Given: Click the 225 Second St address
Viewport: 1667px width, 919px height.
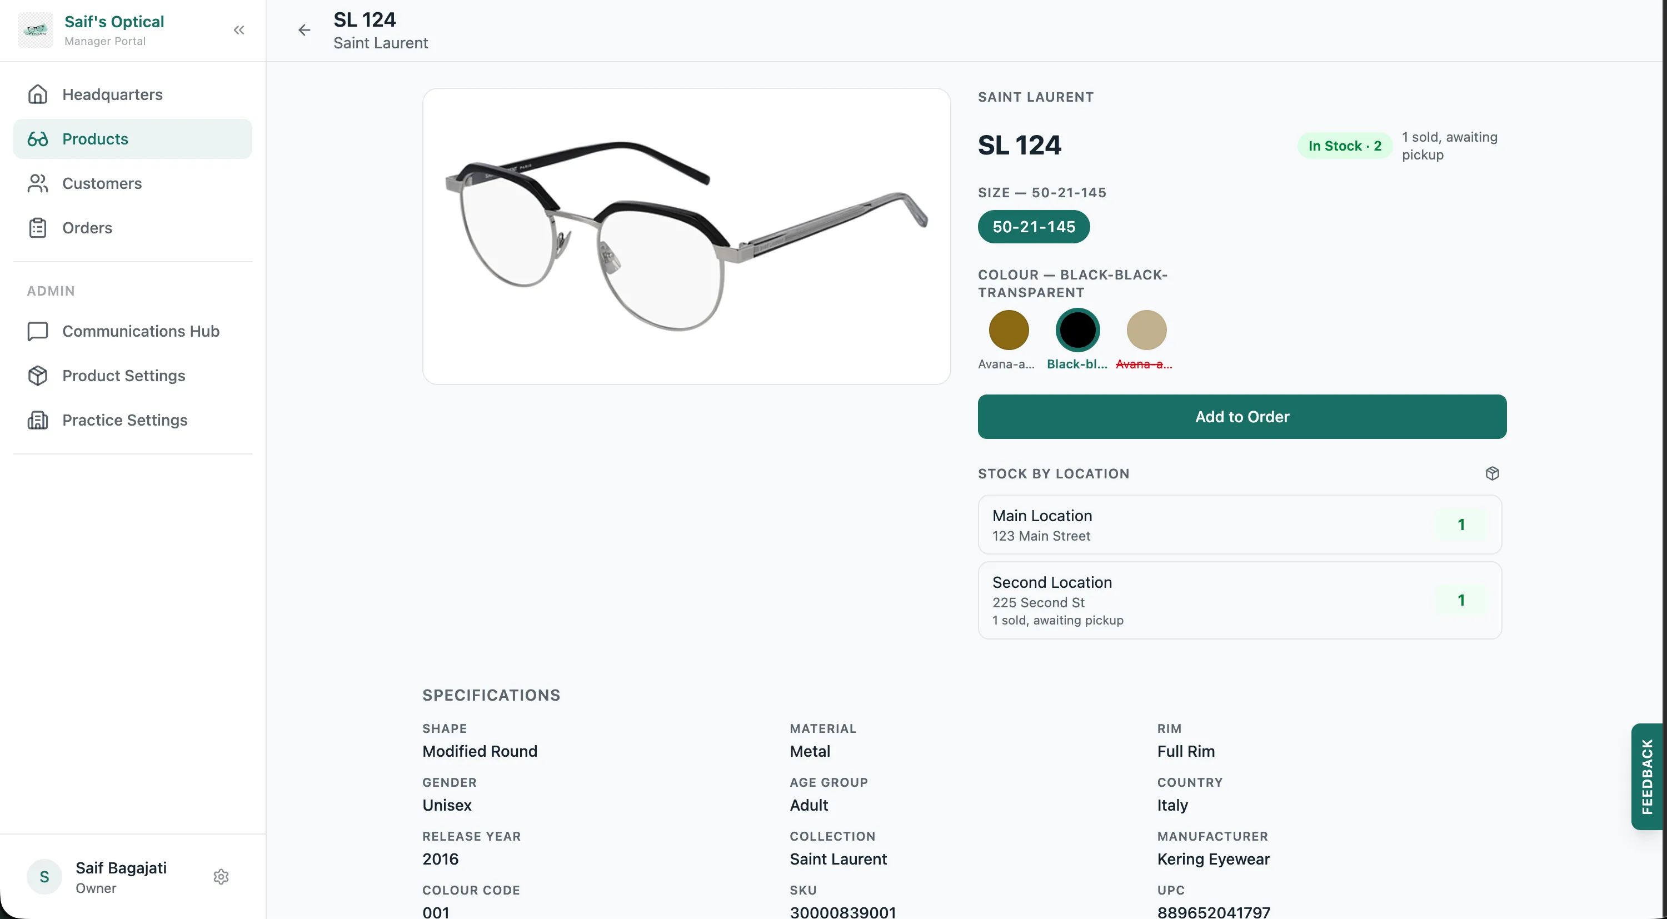Looking at the screenshot, I should (1038, 602).
